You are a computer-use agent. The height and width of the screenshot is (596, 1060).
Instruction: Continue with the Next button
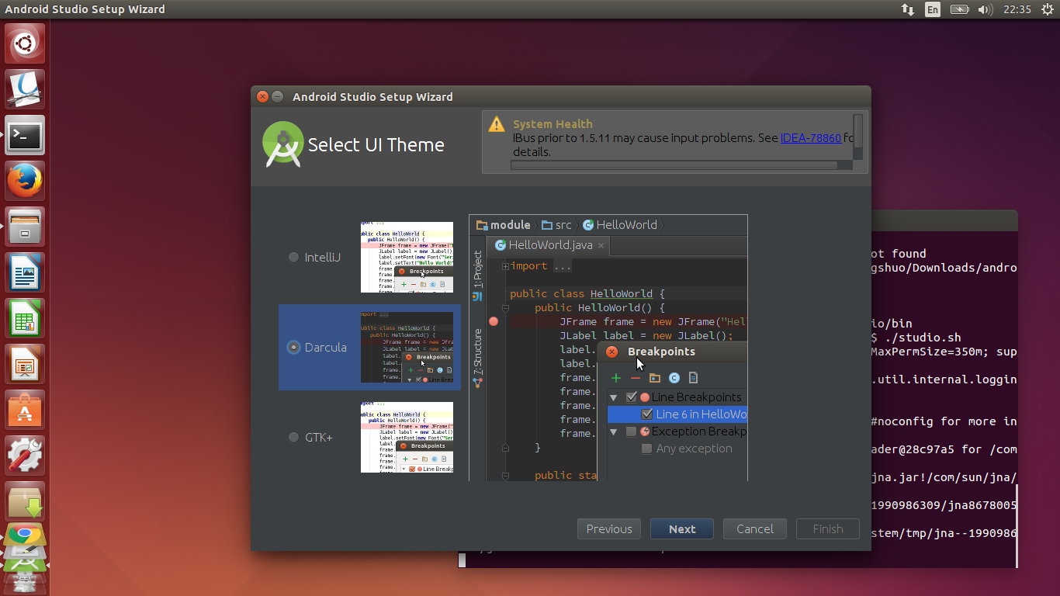pos(682,529)
